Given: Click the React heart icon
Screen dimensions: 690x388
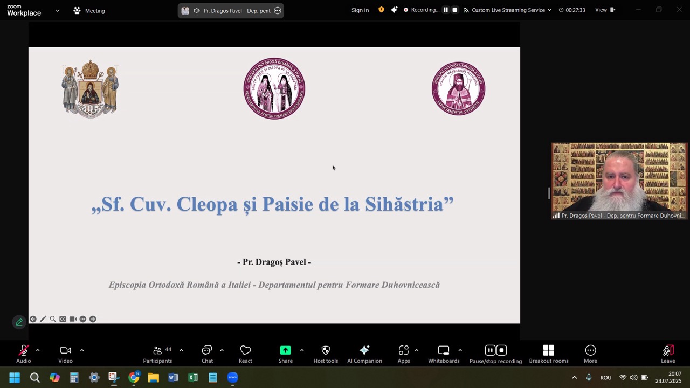Looking at the screenshot, I should (x=245, y=354).
